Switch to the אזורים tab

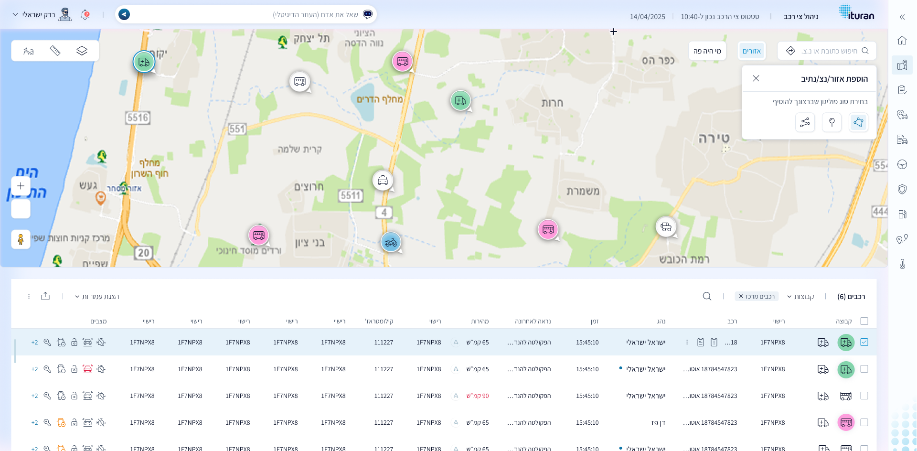[x=751, y=51]
